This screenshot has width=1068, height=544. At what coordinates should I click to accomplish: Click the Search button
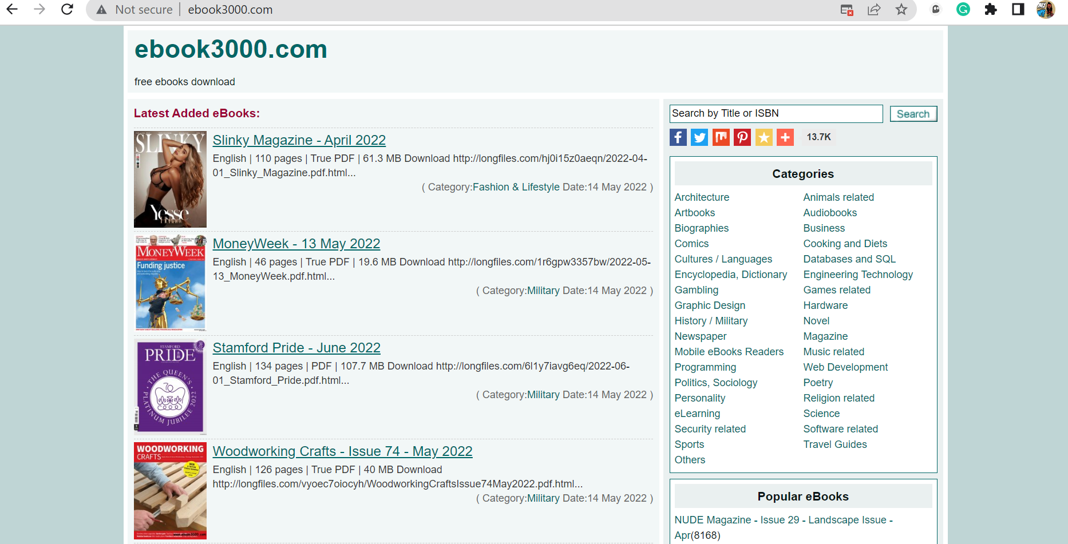point(913,114)
